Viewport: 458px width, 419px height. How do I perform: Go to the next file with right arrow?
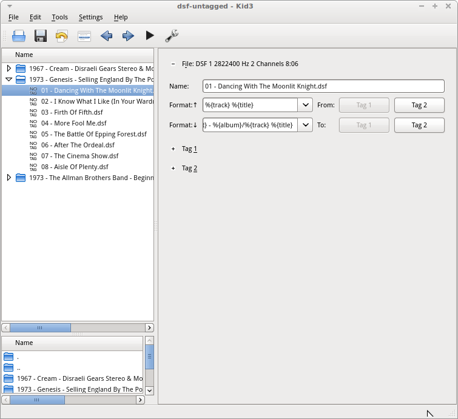(x=128, y=36)
